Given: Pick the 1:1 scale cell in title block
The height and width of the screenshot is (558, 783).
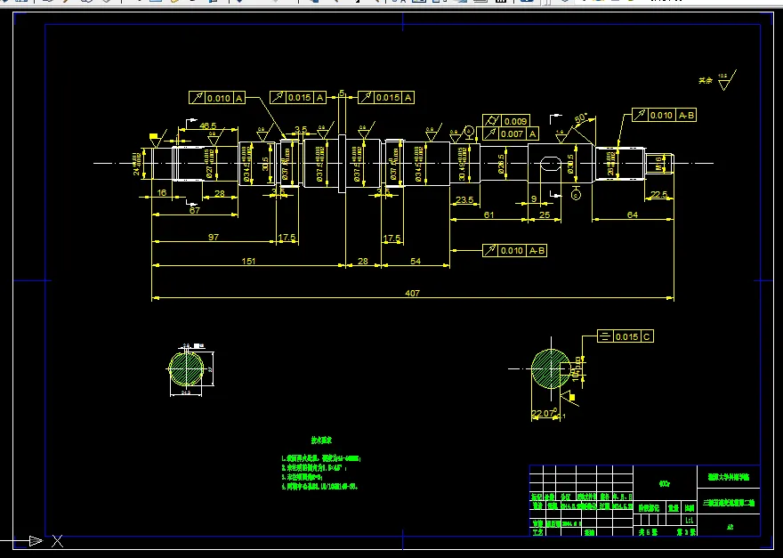Looking at the screenshot, I should click(689, 520).
